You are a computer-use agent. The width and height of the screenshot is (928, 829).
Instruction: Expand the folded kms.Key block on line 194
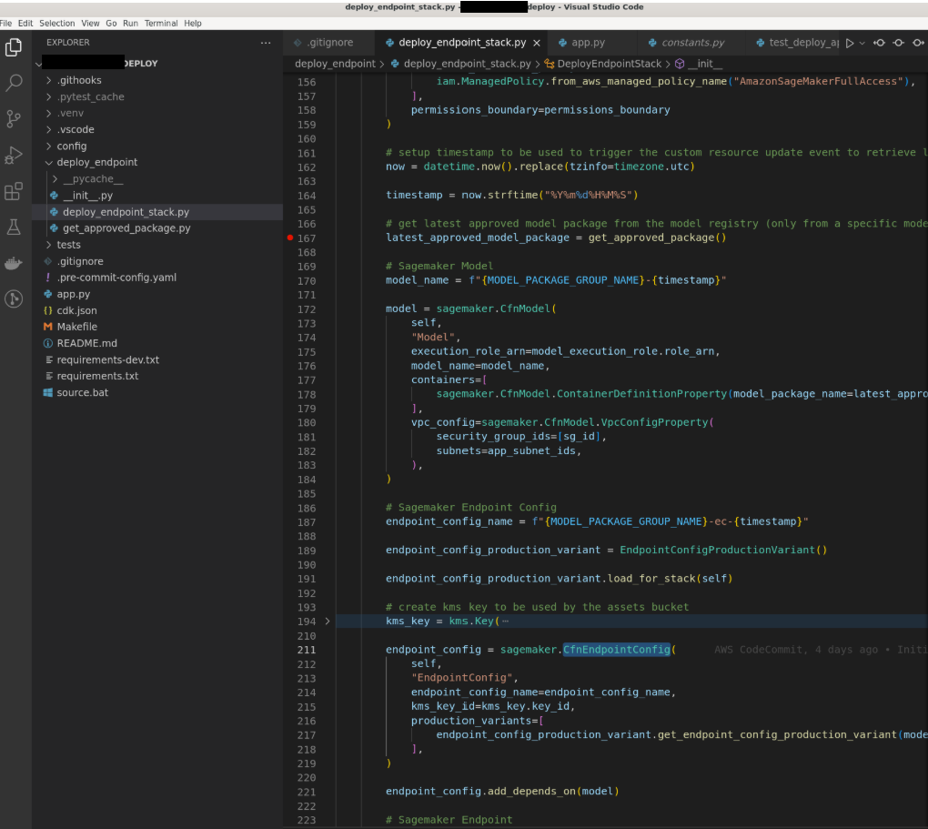click(x=328, y=621)
